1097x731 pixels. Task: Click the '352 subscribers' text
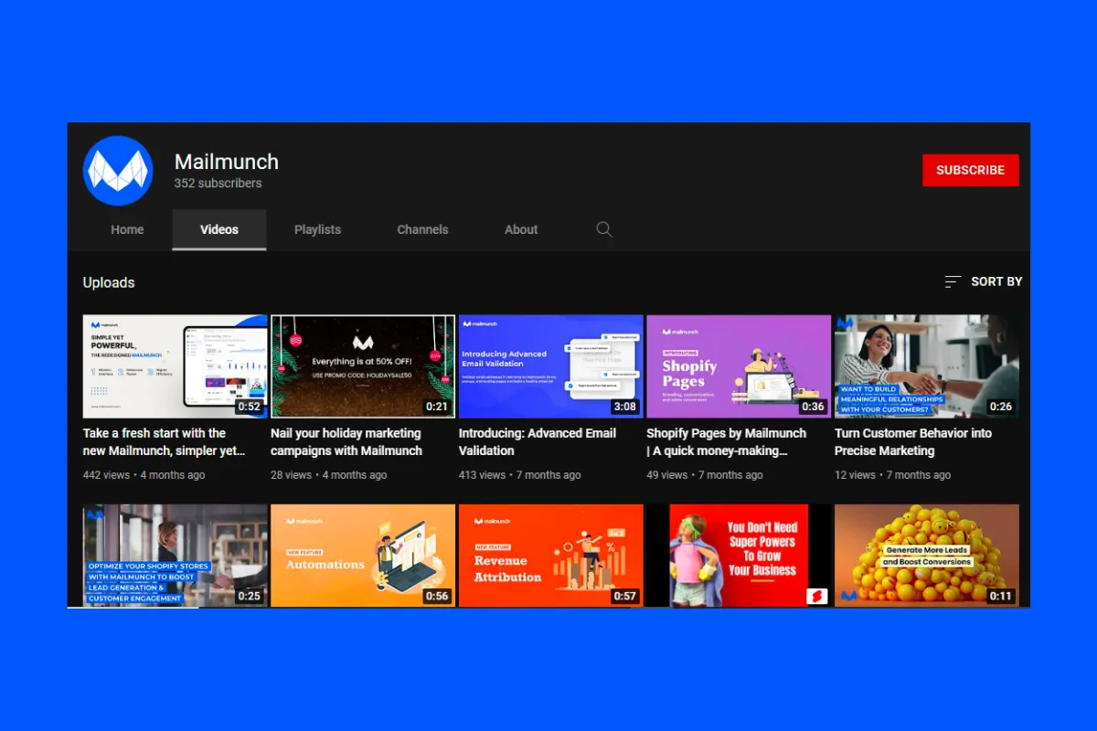[218, 183]
